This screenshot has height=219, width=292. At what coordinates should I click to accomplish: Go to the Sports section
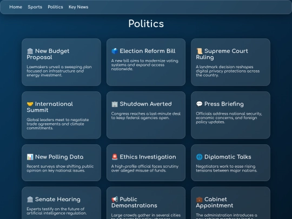35,7
